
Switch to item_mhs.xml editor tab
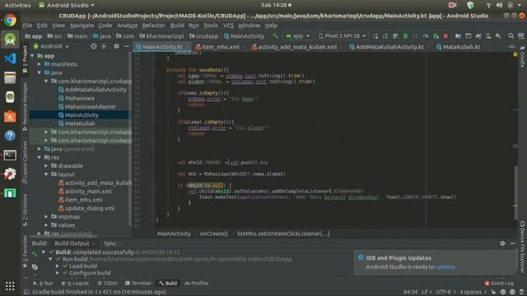pyautogui.click(x=221, y=47)
